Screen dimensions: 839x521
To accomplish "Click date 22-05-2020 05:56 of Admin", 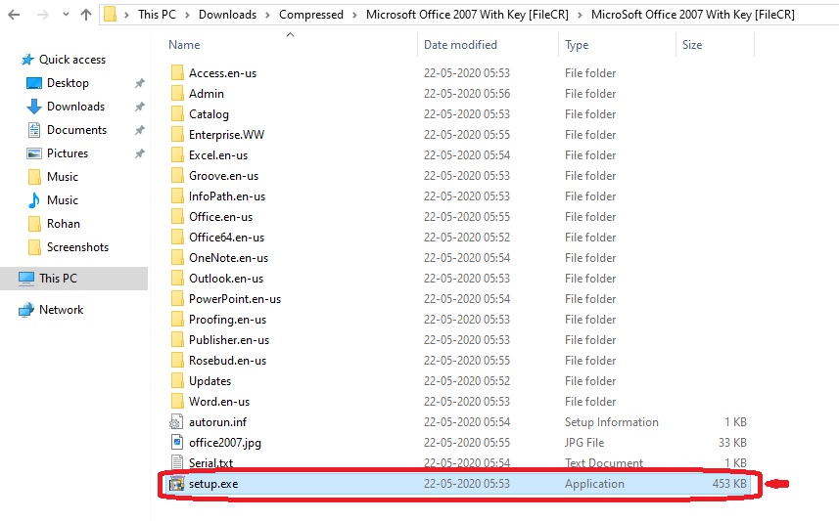I will (467, 94).
